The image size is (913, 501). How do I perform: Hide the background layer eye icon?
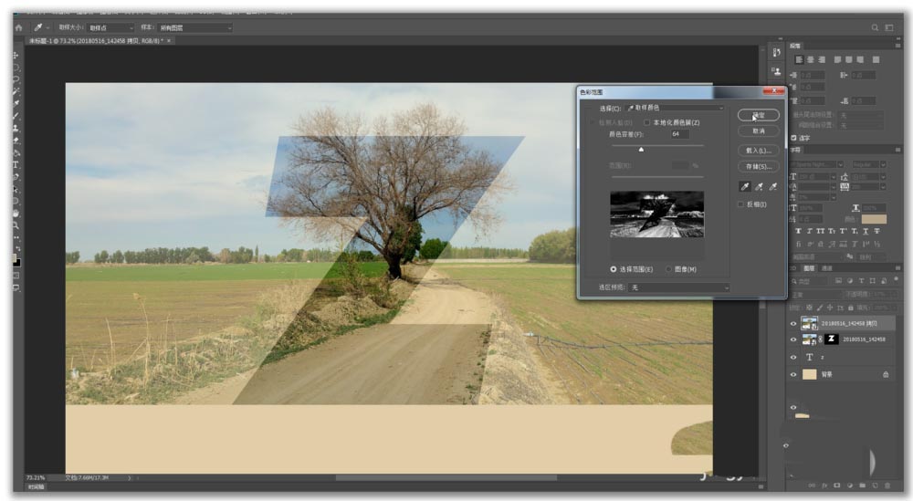coord(793,375)
